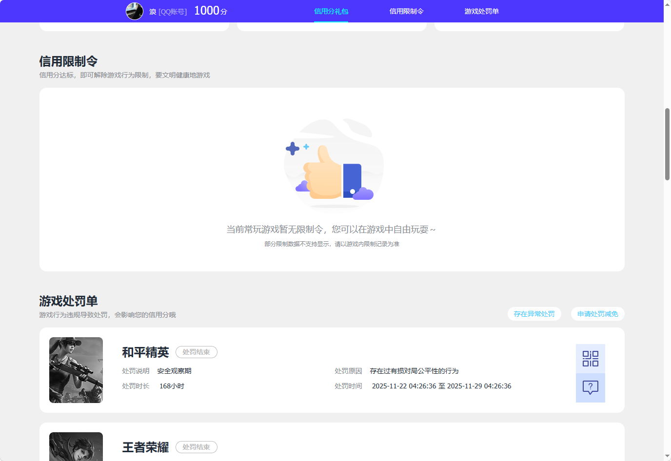Select the 1000分 credit score text
The width and height of the screenshot is (671, 461).
tap(211, 11)
